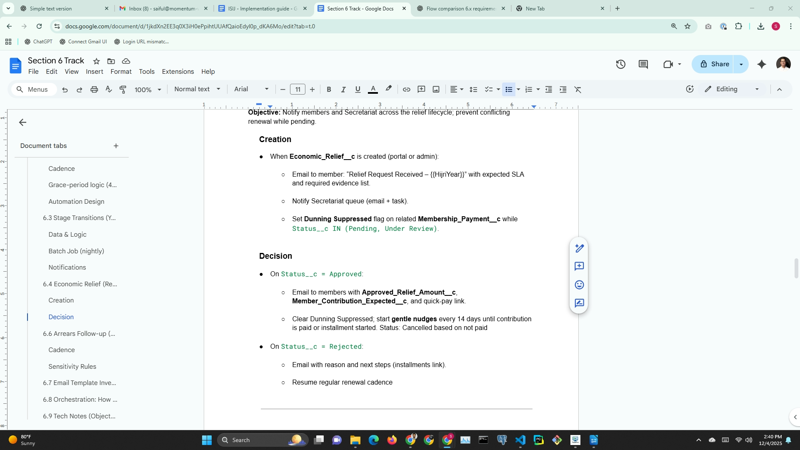The height and width of the screenshot is (450, 800).
Task: Open the Normal text style dropdown
Action: (x=197, y=89)
